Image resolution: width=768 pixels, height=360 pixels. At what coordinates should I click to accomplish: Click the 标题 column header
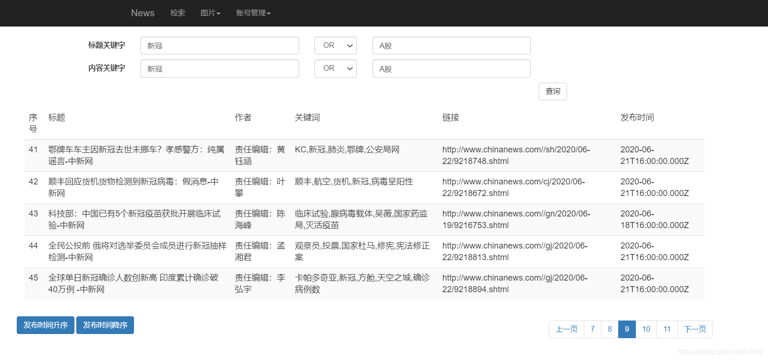57,118
